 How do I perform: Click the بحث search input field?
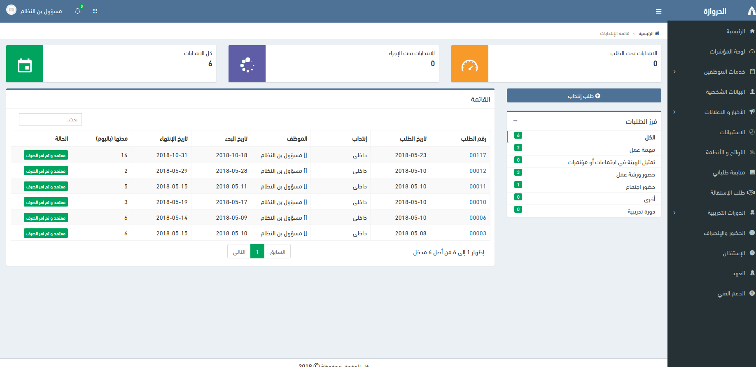(50, 119)
